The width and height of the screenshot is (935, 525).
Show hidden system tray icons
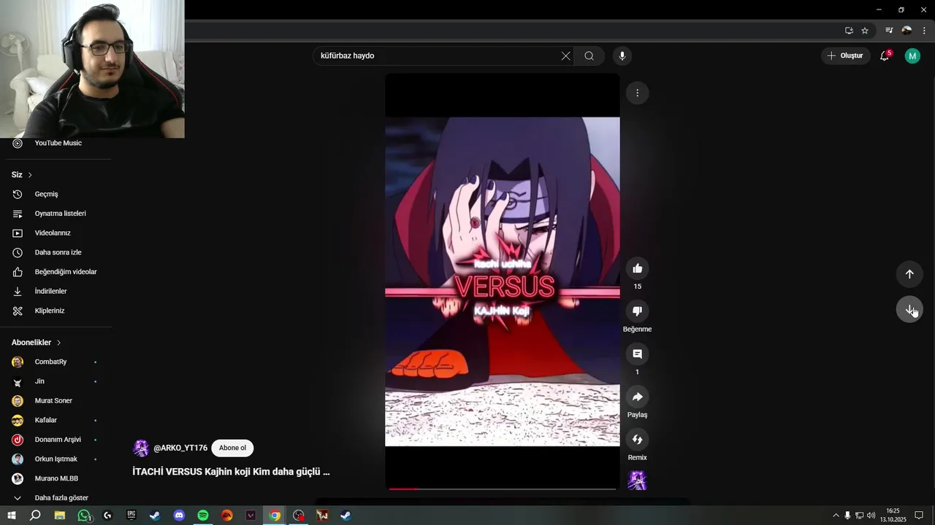tap(836, 516)
